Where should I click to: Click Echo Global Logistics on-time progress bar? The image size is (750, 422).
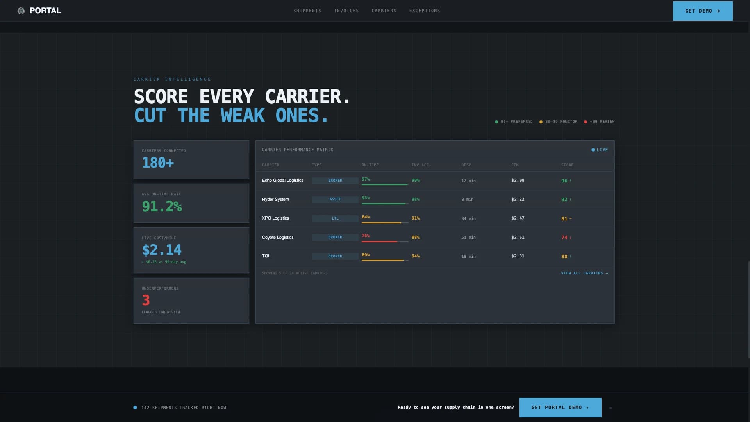[x=385, y=184]
